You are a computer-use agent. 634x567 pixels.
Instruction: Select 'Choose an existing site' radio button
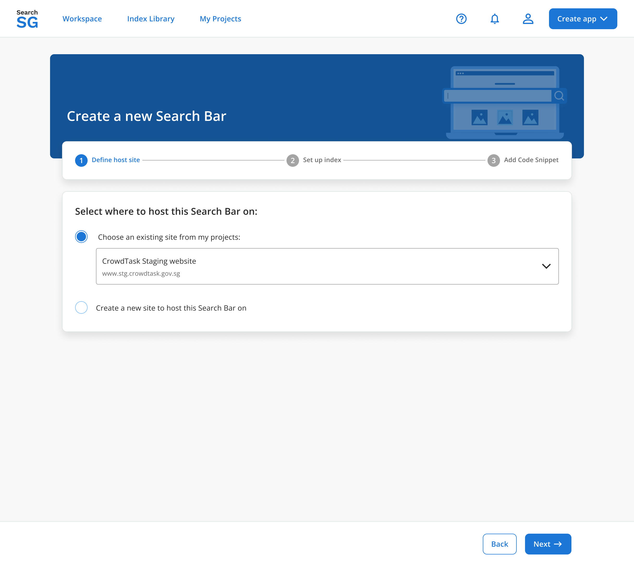81,237
